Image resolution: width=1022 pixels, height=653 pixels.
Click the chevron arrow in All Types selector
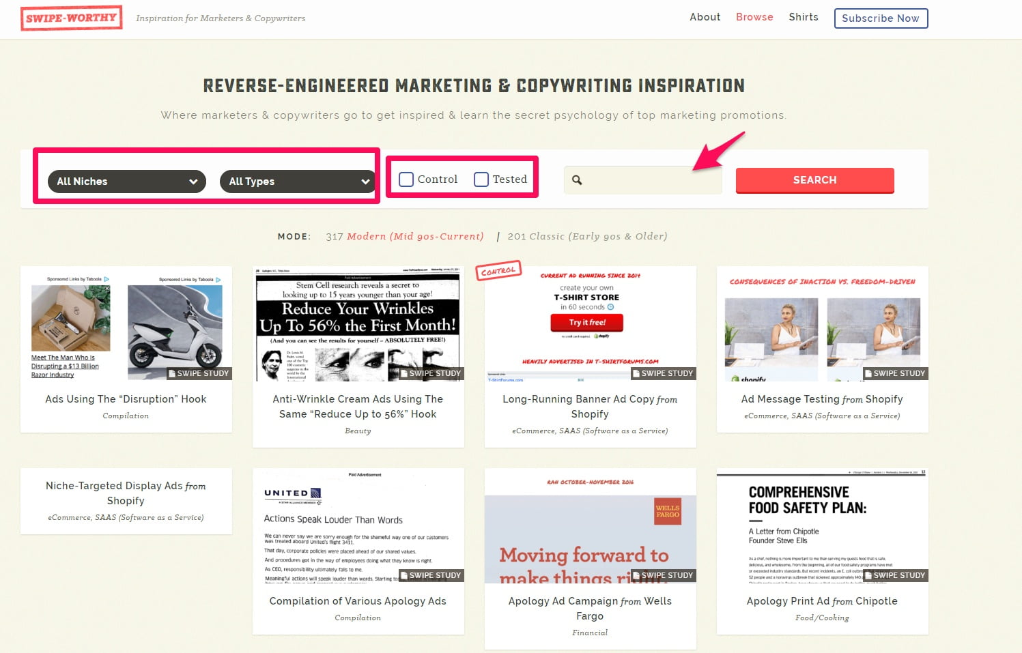point(365,182)
